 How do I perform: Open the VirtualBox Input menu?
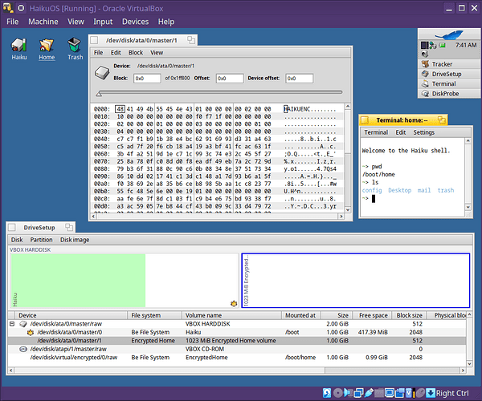pos(103,22)
